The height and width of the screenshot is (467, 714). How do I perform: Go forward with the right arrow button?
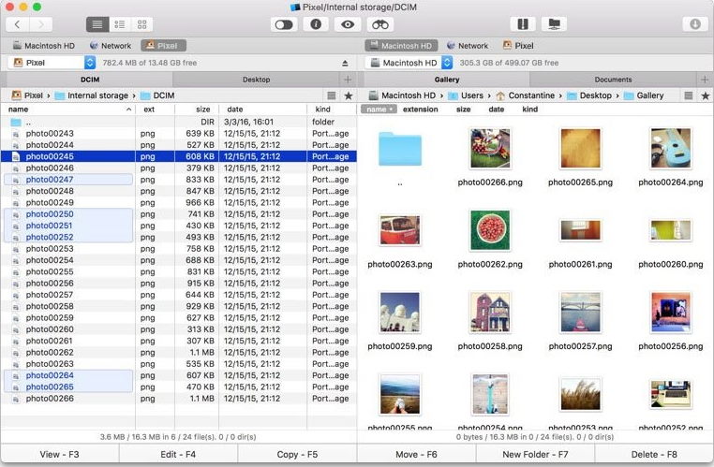(41, 24)
